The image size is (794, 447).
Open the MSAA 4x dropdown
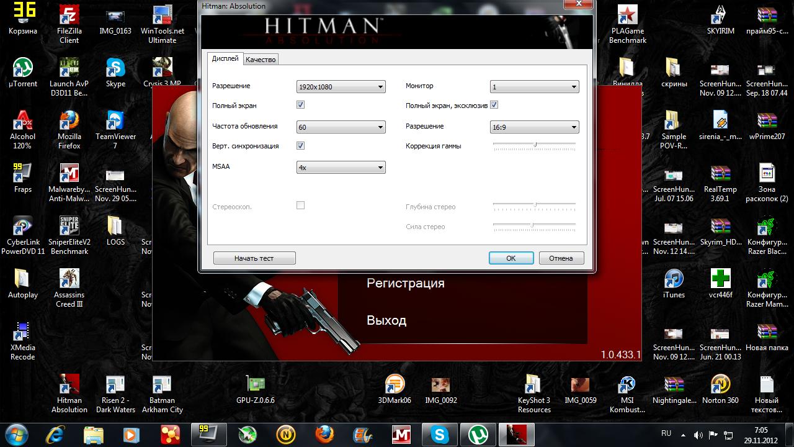point(341,167)
